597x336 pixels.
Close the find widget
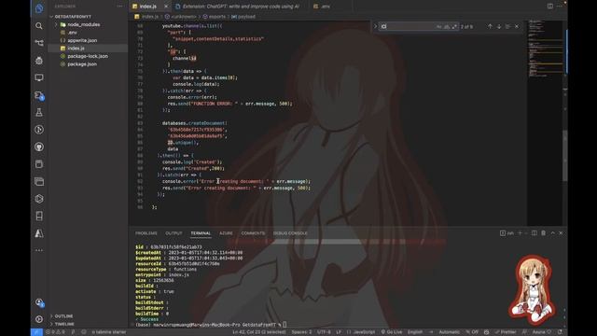(x=517, y=26)
